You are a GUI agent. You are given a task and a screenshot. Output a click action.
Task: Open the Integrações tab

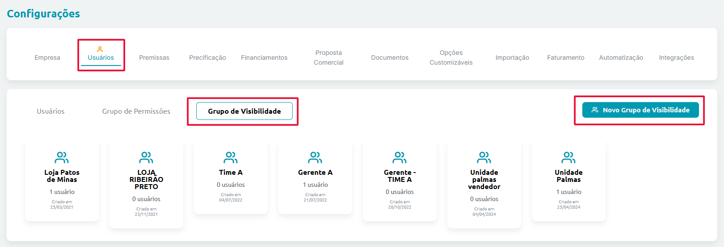pyautogui.click(x=677, y=58)
